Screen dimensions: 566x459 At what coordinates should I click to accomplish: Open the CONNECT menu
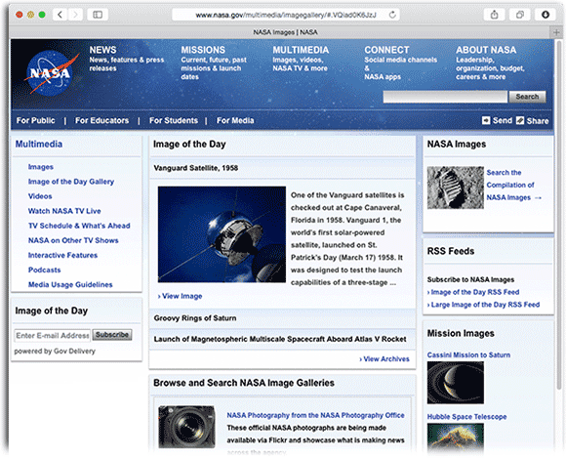pos(386,50)
